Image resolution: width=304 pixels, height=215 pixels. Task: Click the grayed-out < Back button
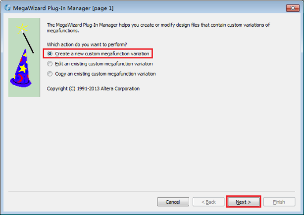pos(208,202)
